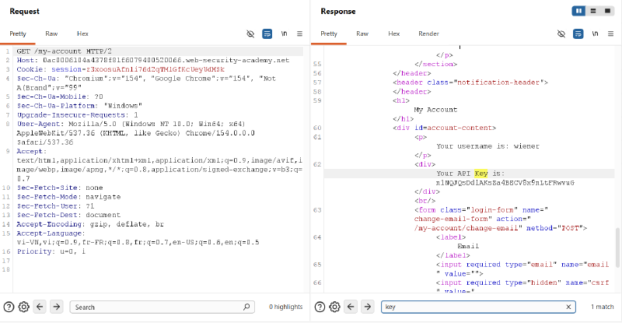Click the '/my-account/change-email' action value
Image resolution: width=622 pixels, height=323 pixels.
pyautogui.click(x=466, y=228)
